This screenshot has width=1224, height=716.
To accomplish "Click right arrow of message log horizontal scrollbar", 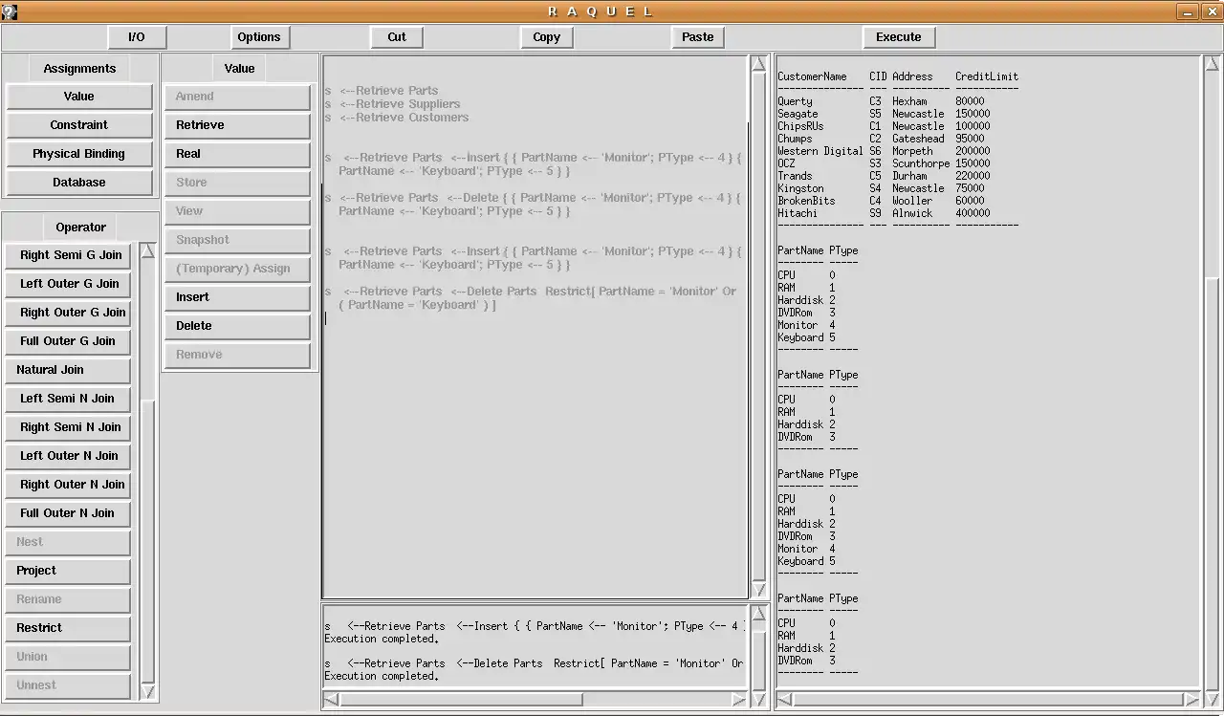I will click(x=738, y=700).
